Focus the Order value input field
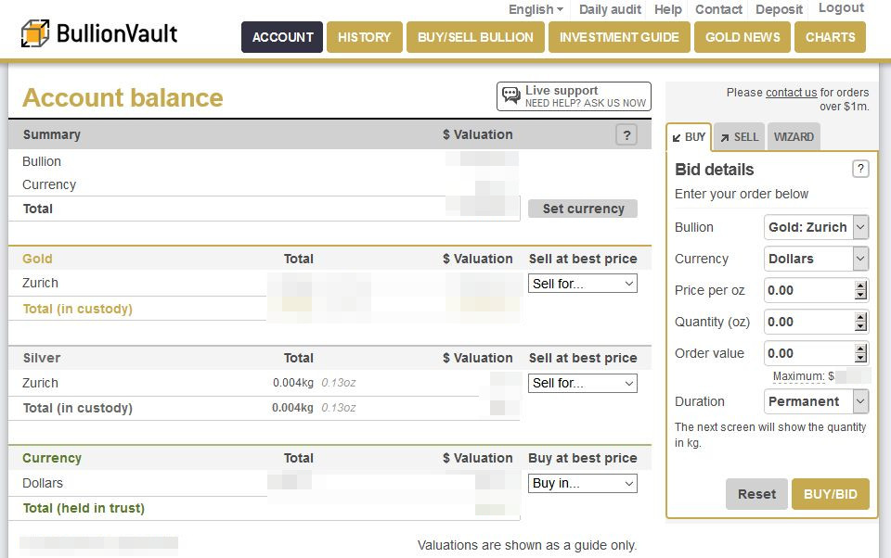Viewport: 891px width, 558px height. (809, 353)
